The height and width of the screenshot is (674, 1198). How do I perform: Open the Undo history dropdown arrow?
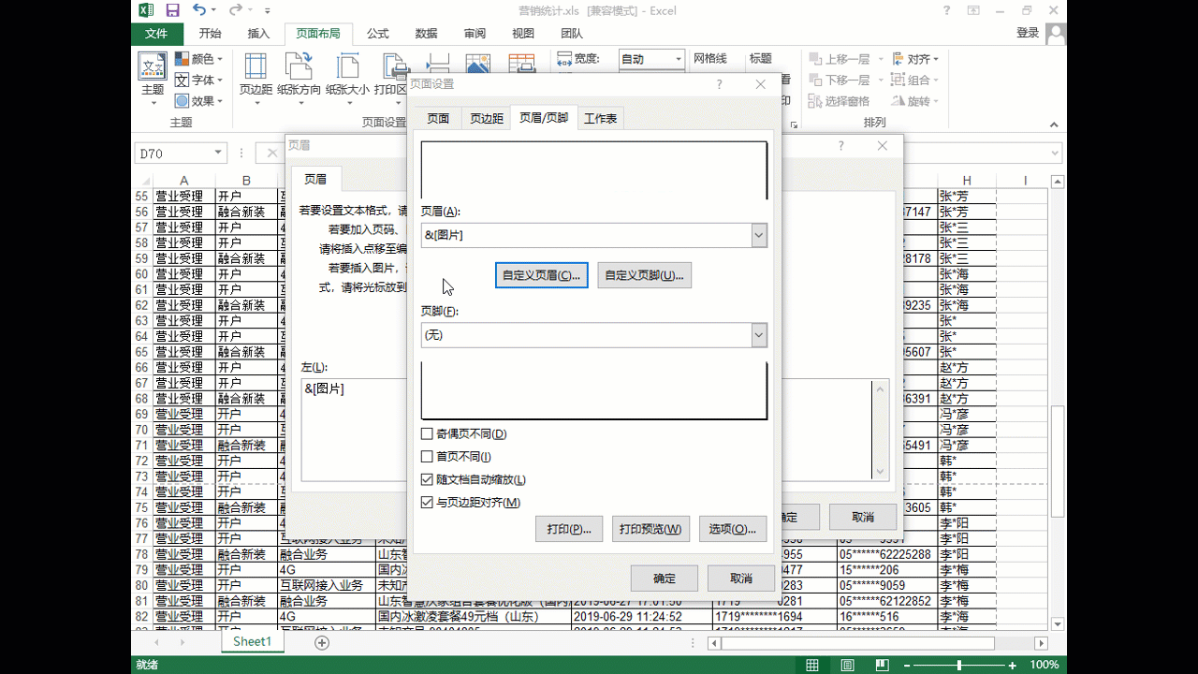(214, 11)
